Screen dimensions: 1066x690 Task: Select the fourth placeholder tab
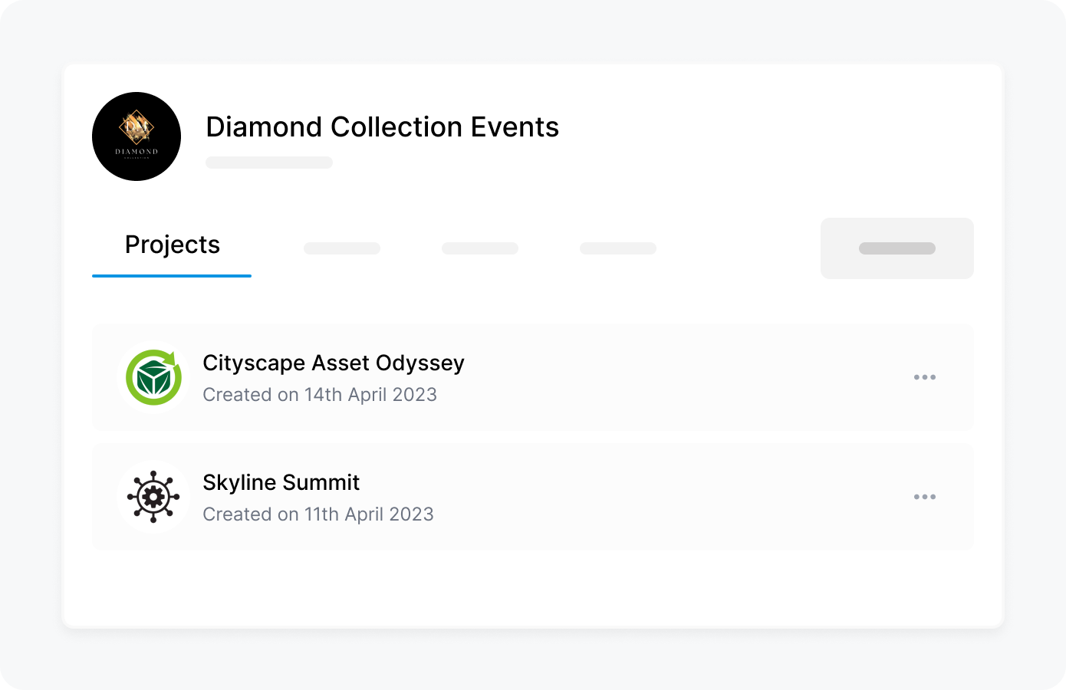pyautogui.click(x=617, y=248)
